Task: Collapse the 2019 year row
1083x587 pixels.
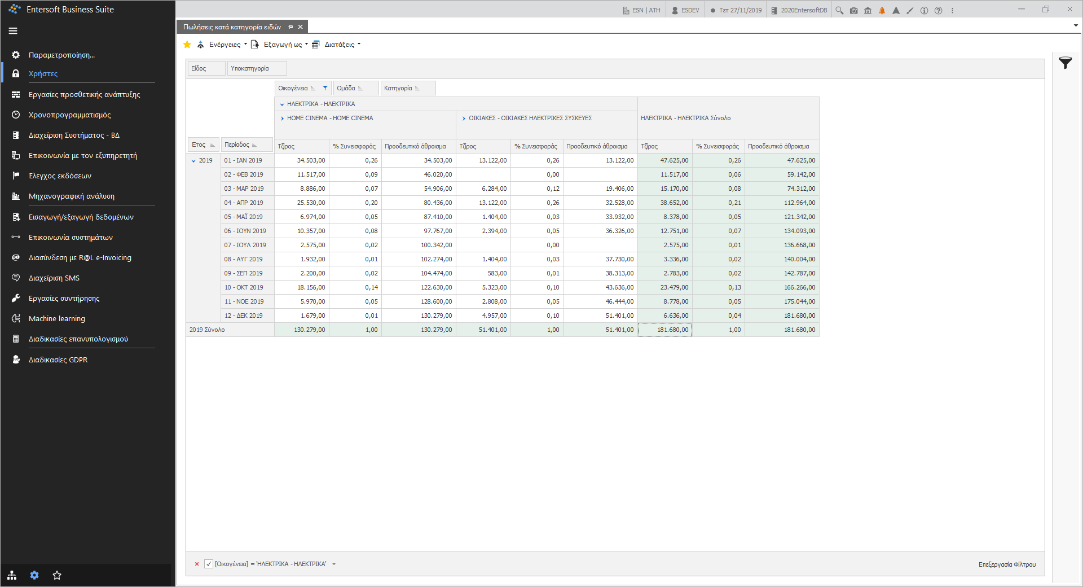Action: pos(193,161)
